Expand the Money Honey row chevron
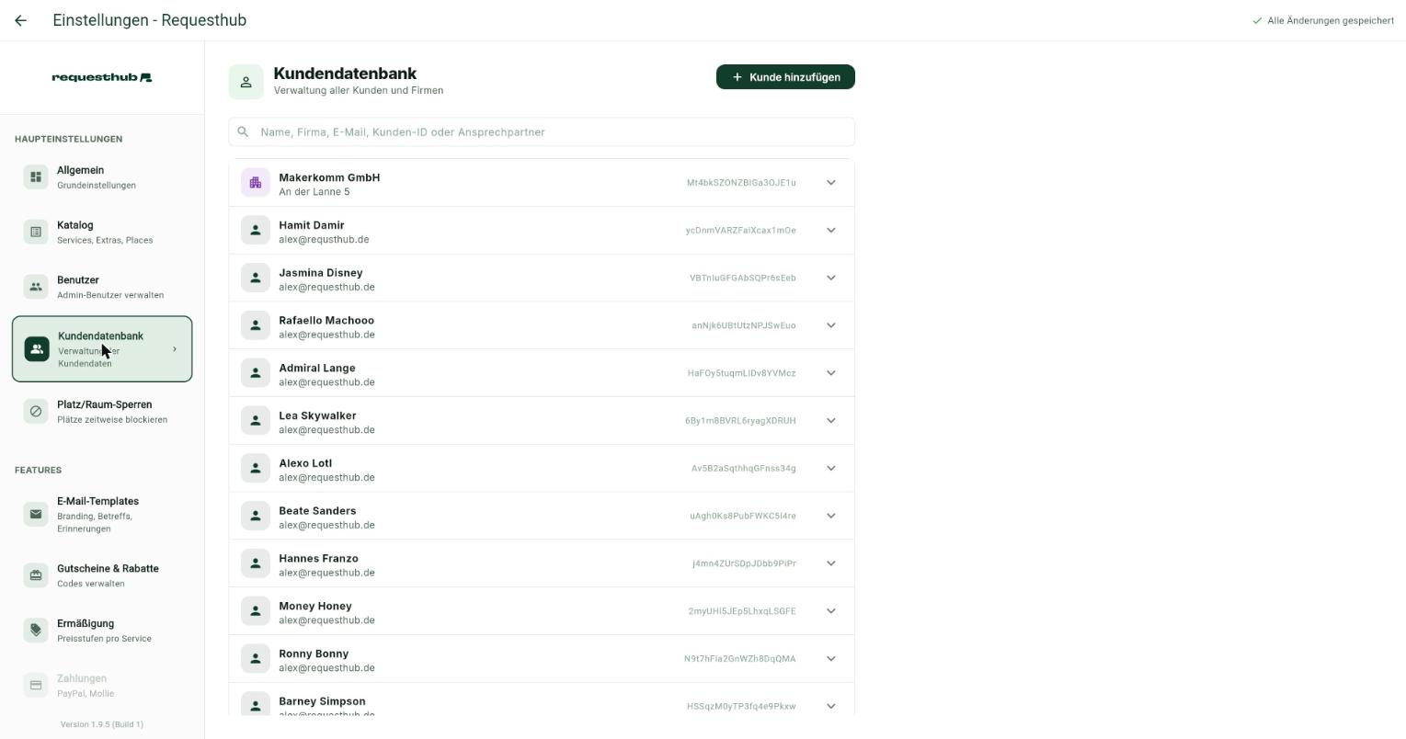 click(830, 611)
